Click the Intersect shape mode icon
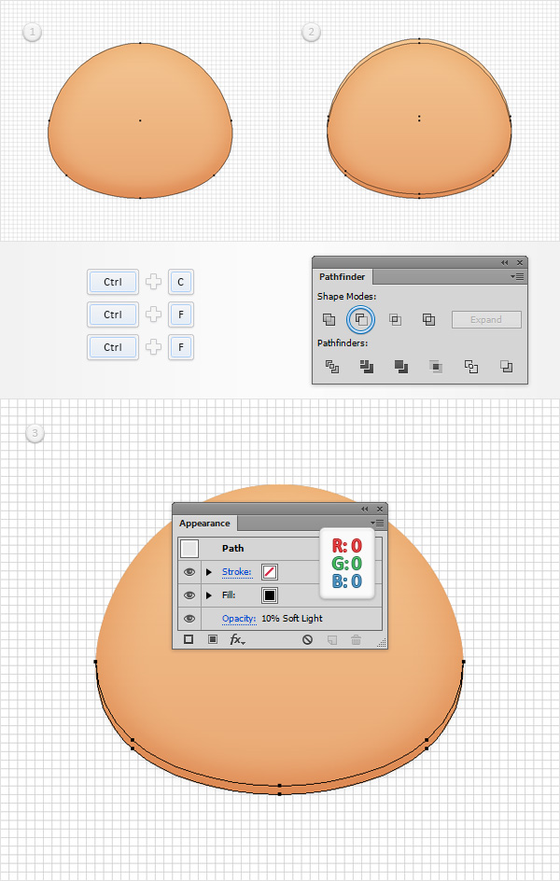This screenshot has height=881, width=560. [x=396, y=320]
